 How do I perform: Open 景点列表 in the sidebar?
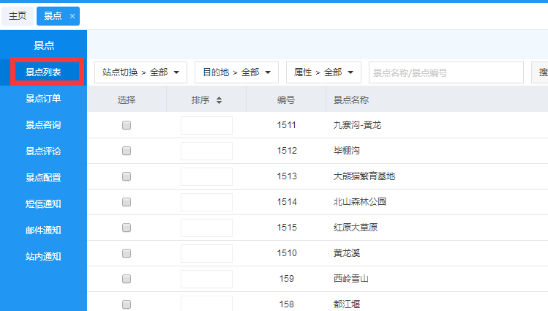[43, 72]
